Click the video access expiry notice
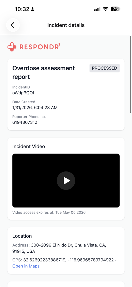This screenshot has width=132, height=287. tap(49, 213)
